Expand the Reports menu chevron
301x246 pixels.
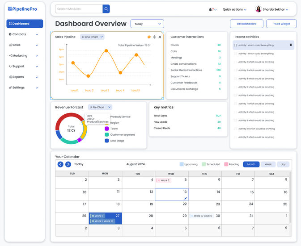(37, 77)
